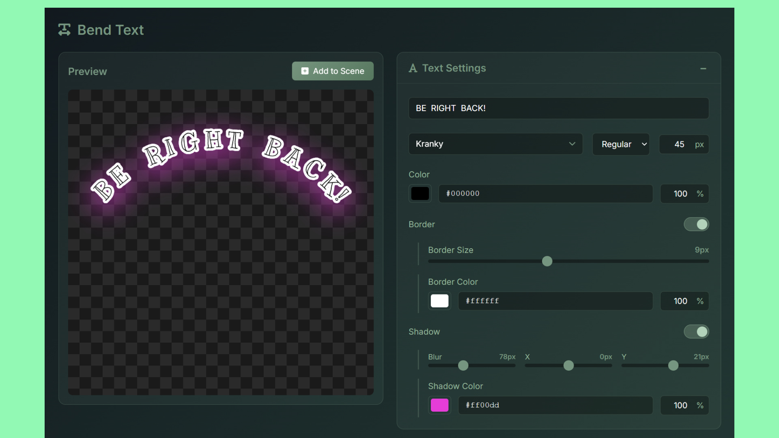Image resolution: width=779 pixels, height=438 pixels.
Task: Open the magenta Shadow Color swatch
Action: [439, 405]
